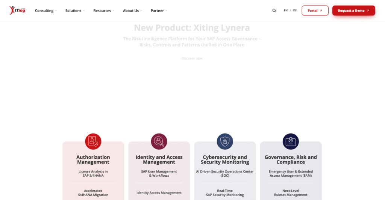Open the About Us menu
The image size is (385, 200).
131,11
